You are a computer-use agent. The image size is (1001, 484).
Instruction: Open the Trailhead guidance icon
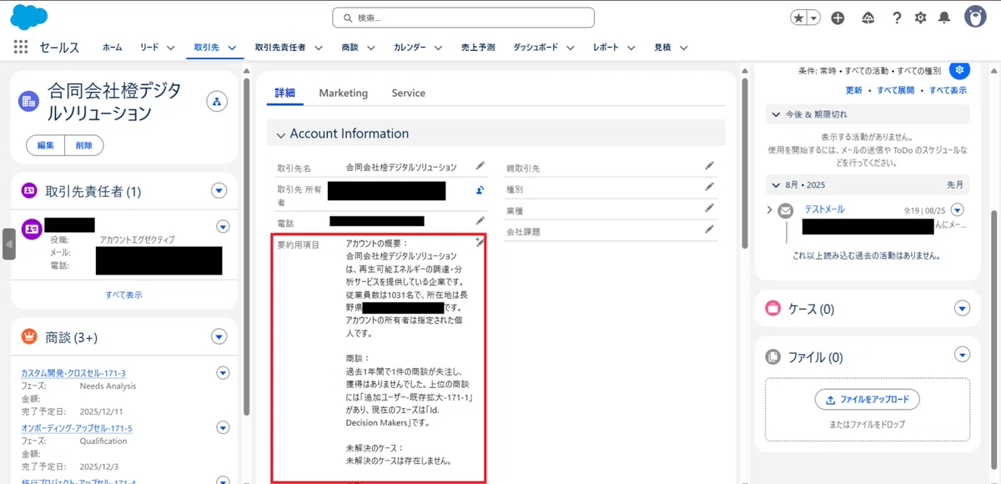(x=868, y=18)
